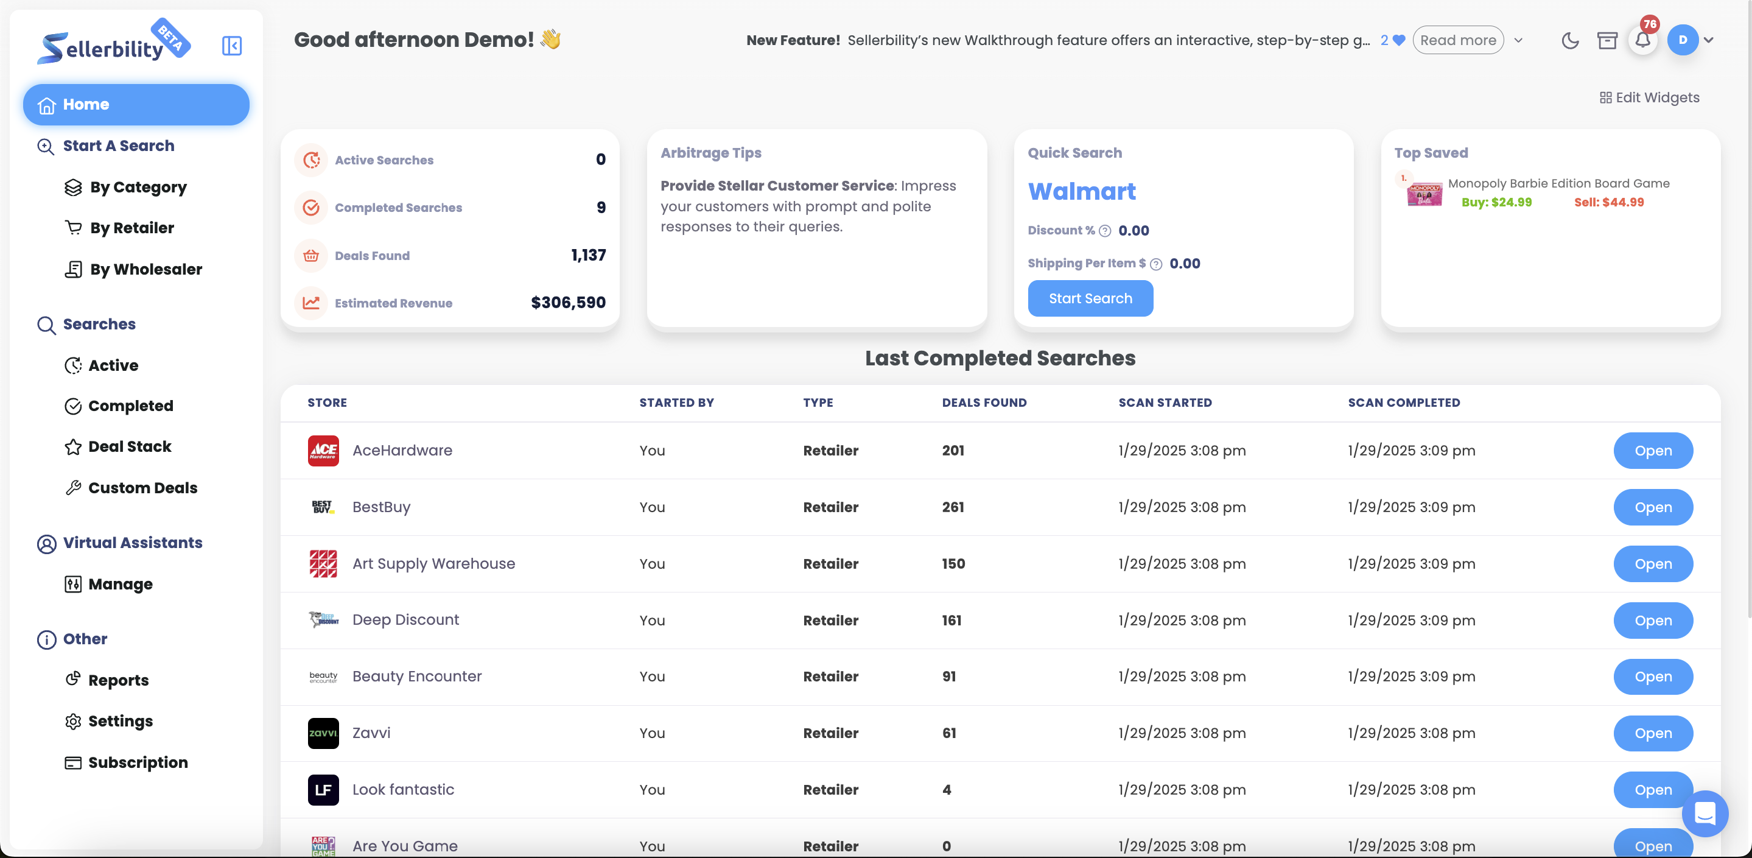
Task: Expand the user account chevron
Action: tap(1708, 40)
